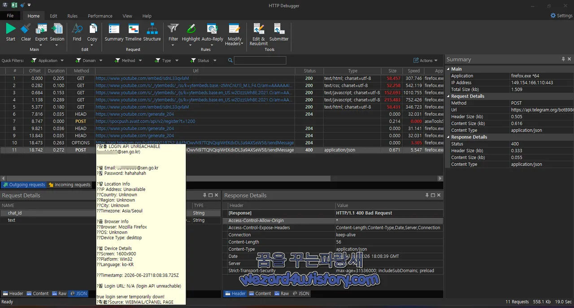The width and height of the screenshot is (574, 308).
Task: Maximize the Response Details panel
Action: (433, 195)
